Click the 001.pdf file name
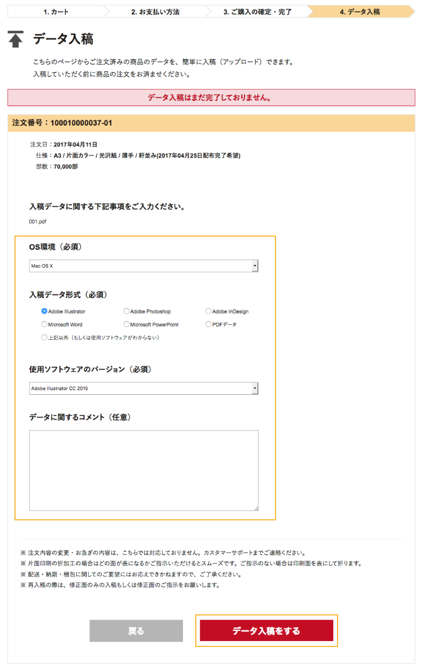Image resolution: width=428 pixels, height=671 pixels. click(38, 221)
